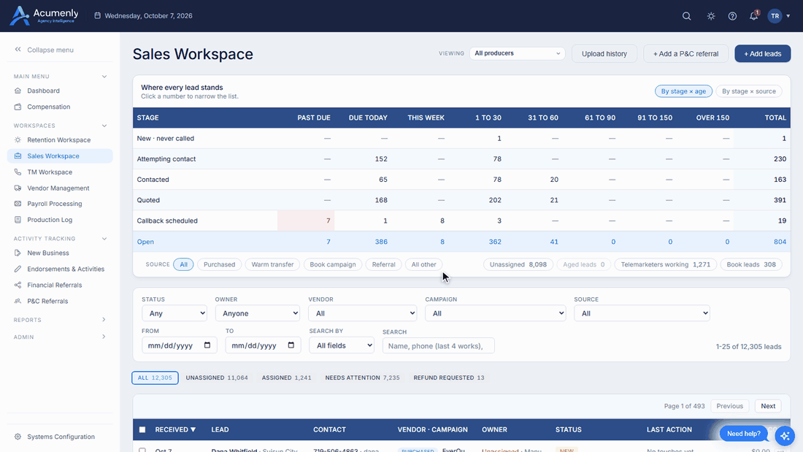Switch to the Assigned 1,241 tab
This screenshot has width=803, height=452.
(286, 378)
